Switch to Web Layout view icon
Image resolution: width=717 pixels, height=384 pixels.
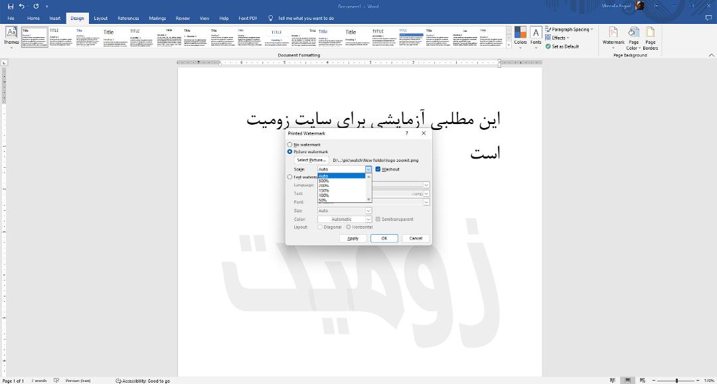pos(643,380)
